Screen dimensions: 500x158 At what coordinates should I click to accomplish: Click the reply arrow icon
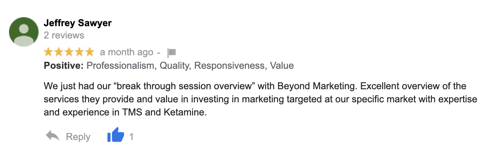pyautogui.click(x=53, y=136)
